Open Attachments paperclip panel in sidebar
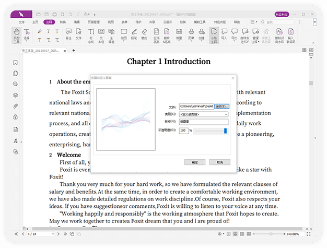Image resolution: width=327 pixels, height=248 pixels. click(16, 106)
